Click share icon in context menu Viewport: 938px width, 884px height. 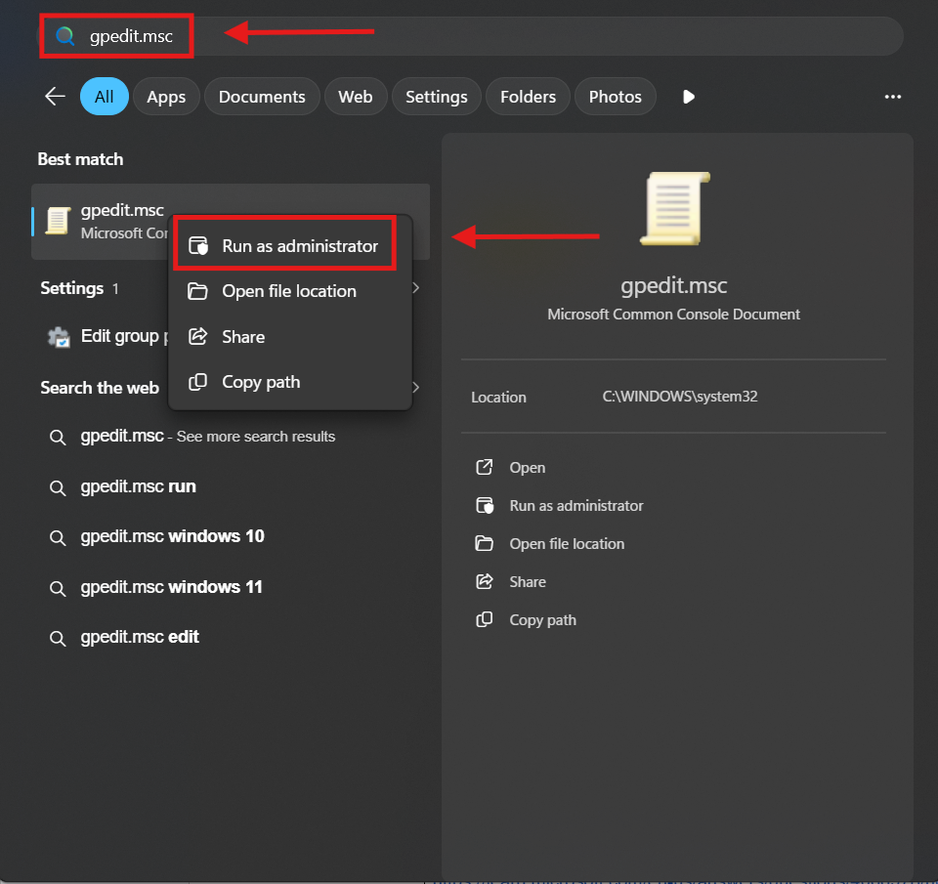tap(197, 336)
